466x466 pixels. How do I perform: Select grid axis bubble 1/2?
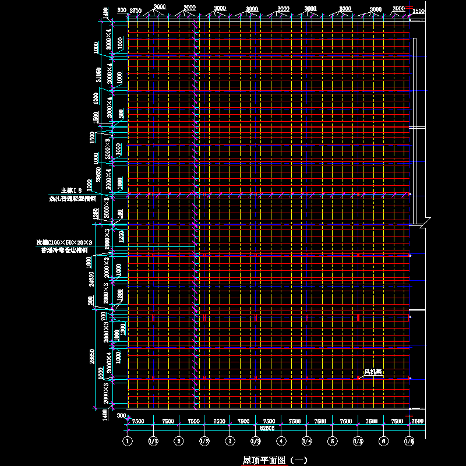pyautogui.click(x=204, y=442)
